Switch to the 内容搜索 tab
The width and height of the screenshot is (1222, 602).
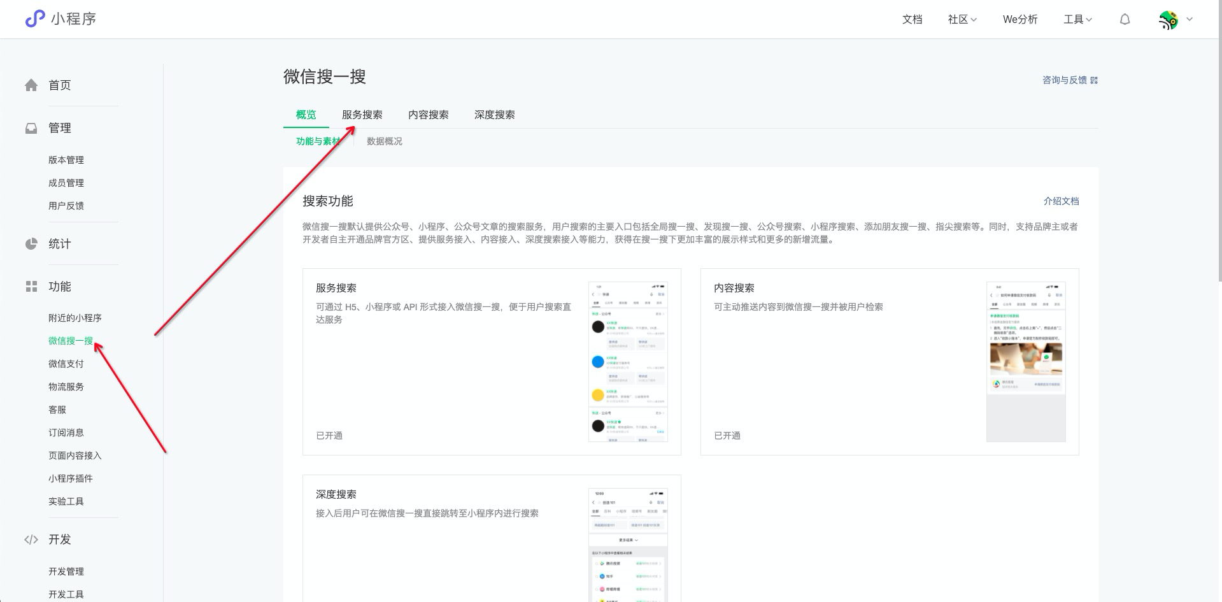click(x=428, y=115)
